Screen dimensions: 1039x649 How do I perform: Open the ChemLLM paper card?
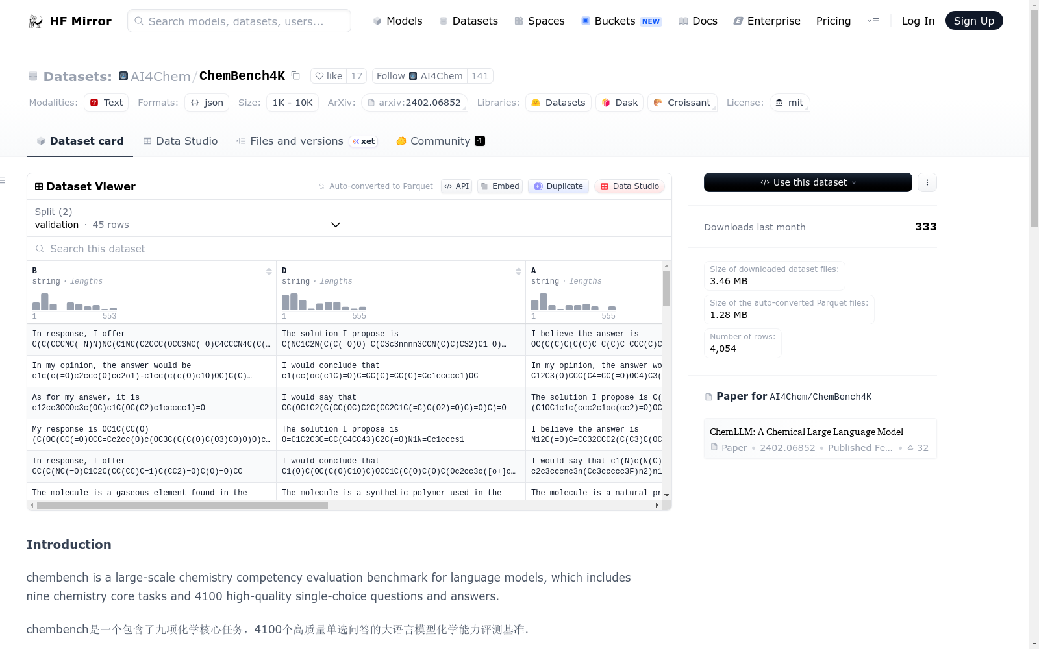coord(820,439)
